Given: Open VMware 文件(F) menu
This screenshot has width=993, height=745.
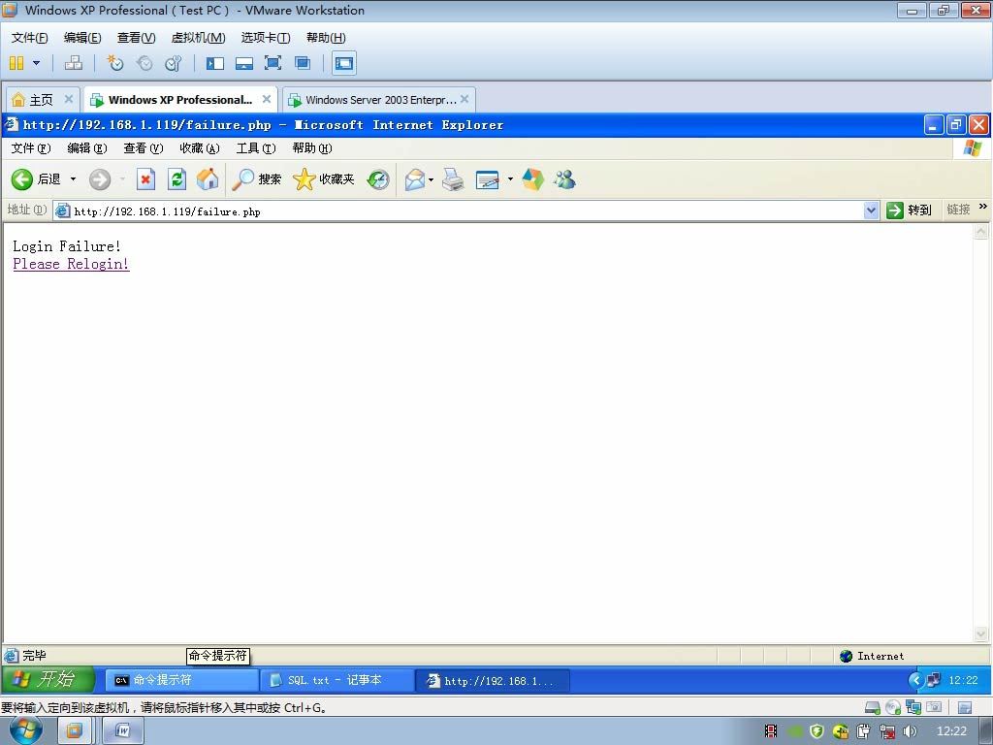Looking at the screenshot, I should (29, 38).
